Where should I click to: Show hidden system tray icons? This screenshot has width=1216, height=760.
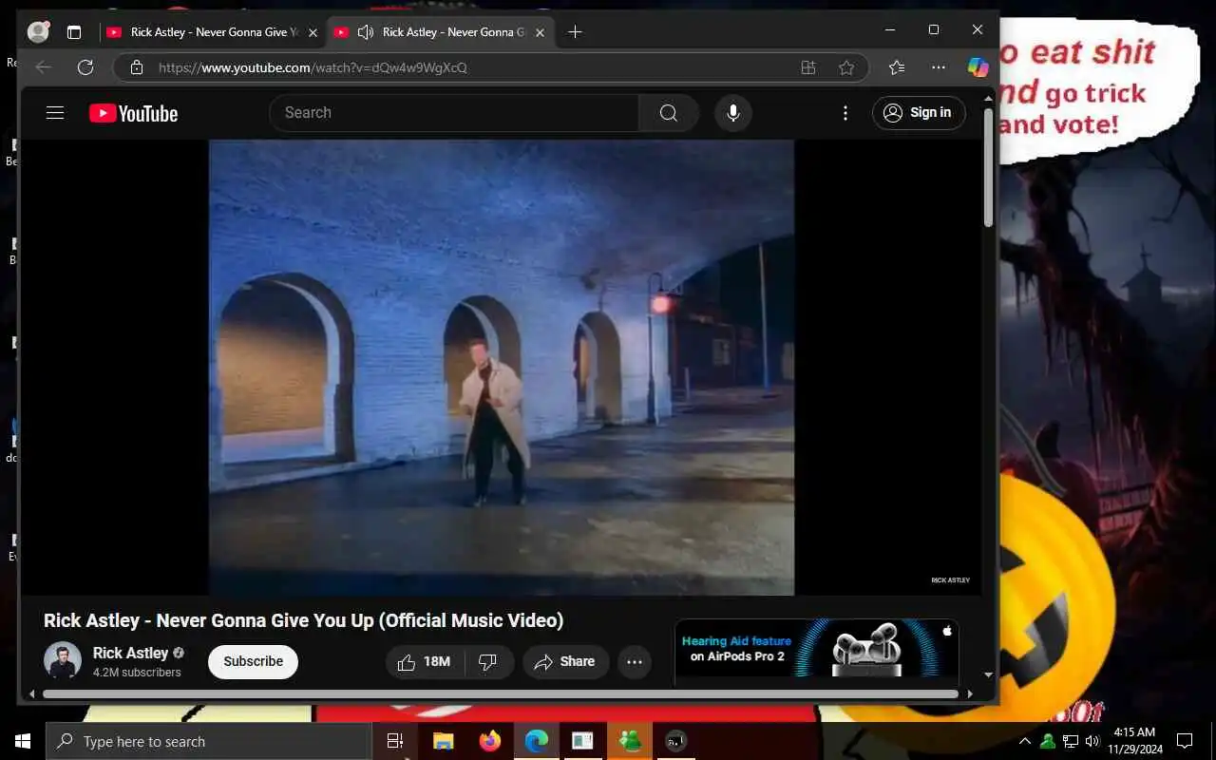pos(1025,741)
